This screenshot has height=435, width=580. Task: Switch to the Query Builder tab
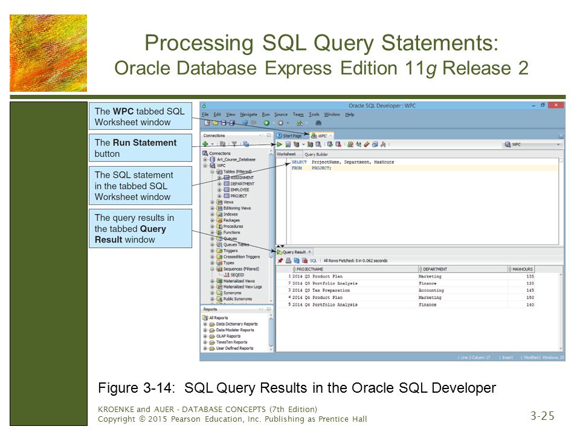(316, 154)
